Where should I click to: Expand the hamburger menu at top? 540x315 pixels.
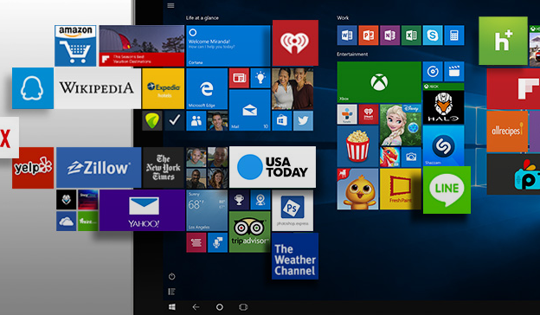(170, 5)
